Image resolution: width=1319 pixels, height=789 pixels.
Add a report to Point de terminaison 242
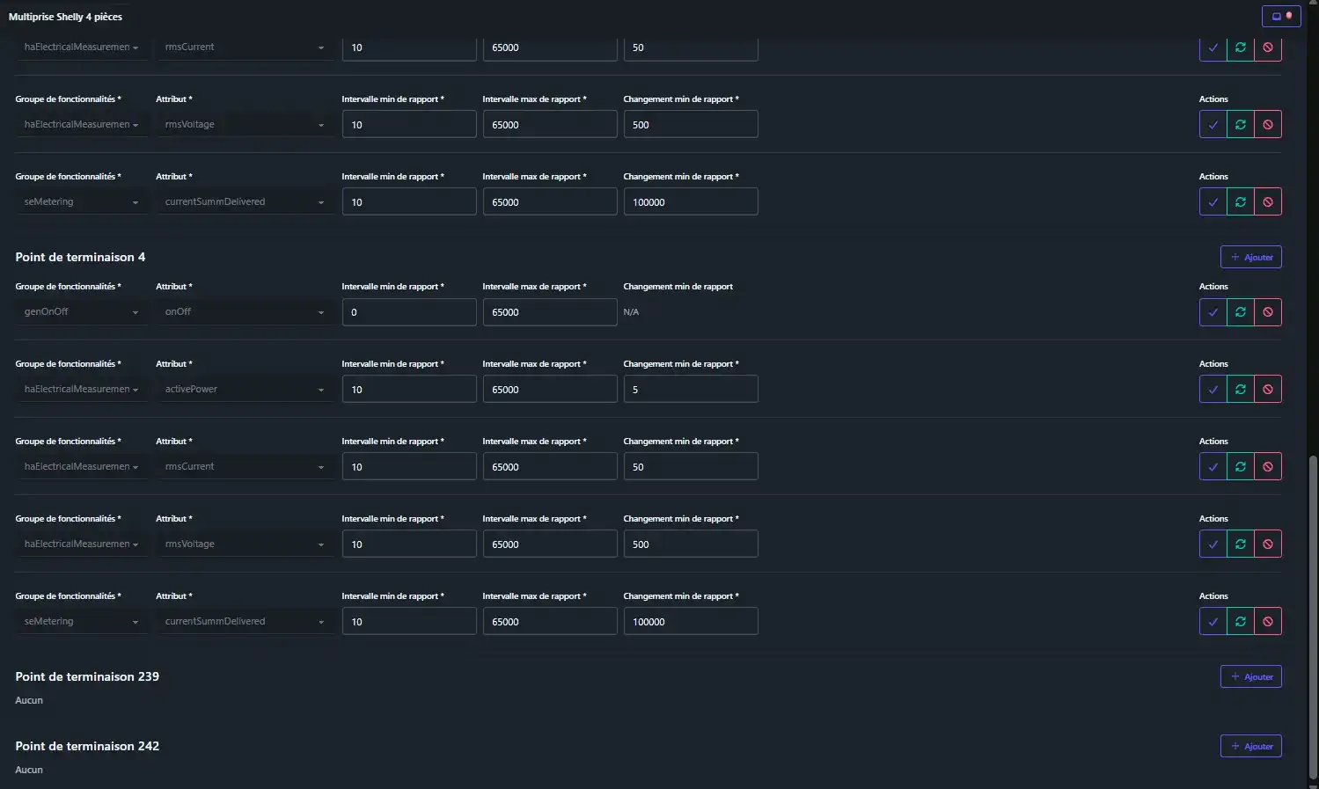[1250, 746]
